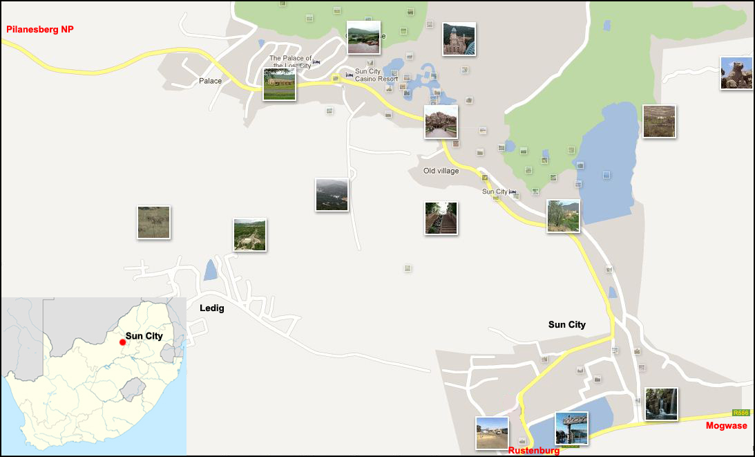This screenshot has height=457, width=755.
Task: Click the R556 road shield
Action: 740,413
